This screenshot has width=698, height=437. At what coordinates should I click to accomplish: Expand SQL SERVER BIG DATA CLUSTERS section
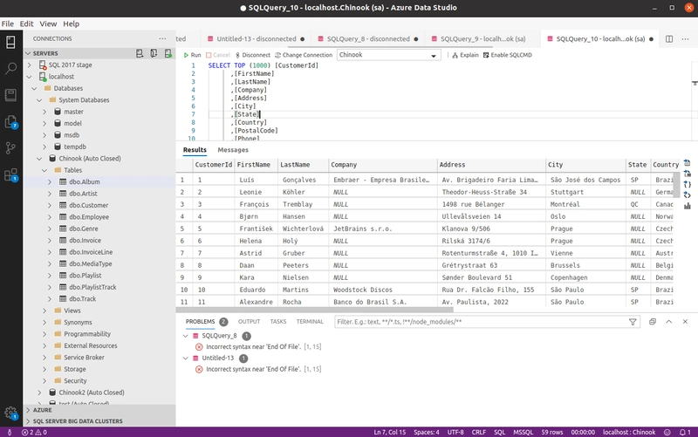pos(99,421)
